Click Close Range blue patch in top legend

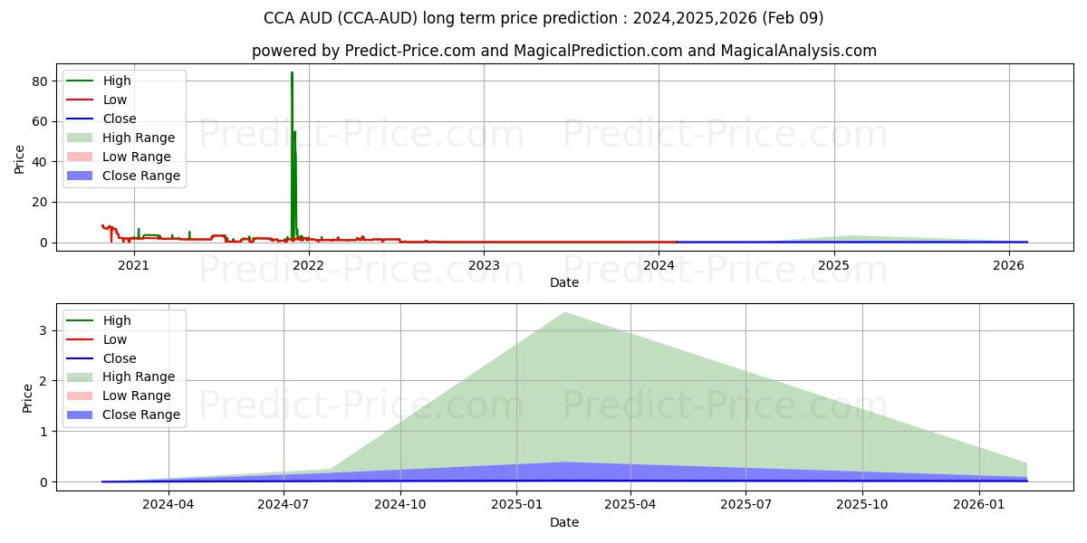click(x=81, y=176)
